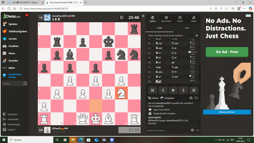254x143 pixels.
Task: Click JennaFoxx2023 avatar
Action: tap(47, 18)
